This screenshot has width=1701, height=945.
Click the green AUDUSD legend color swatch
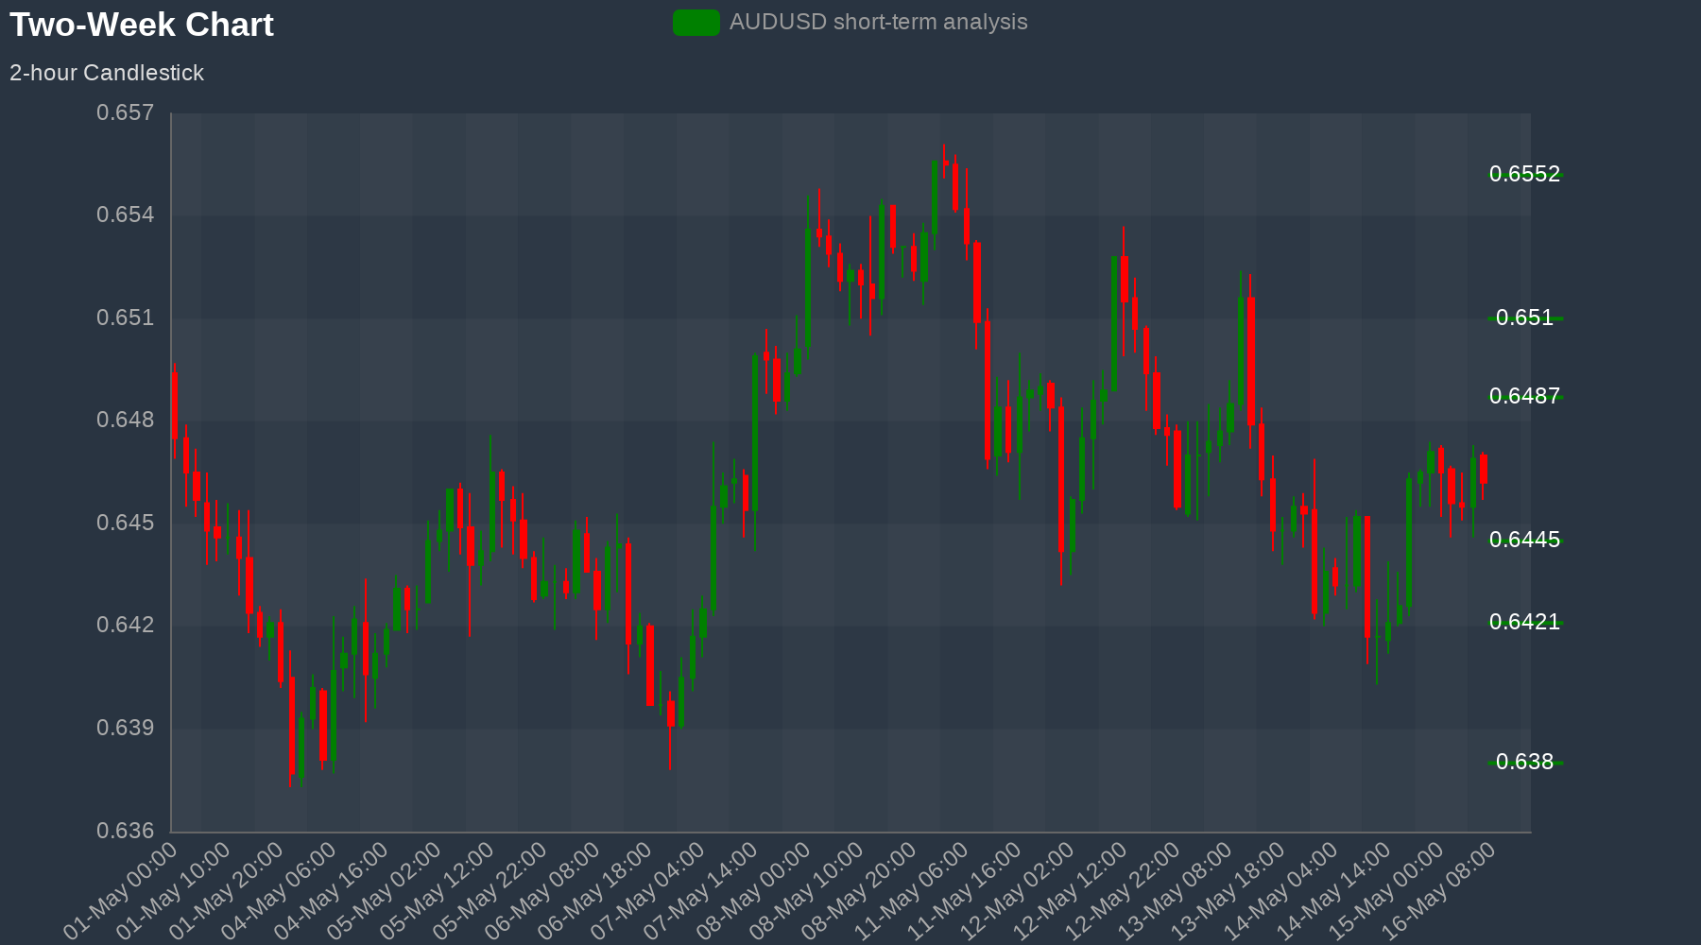click(696, 23)
